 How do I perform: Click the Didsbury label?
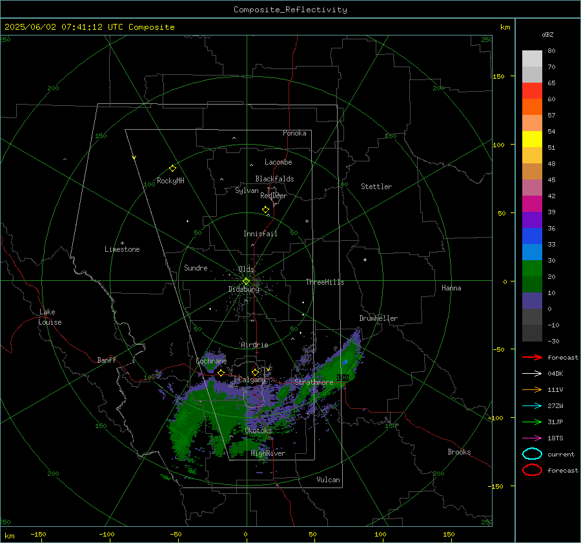coord(244,289)
